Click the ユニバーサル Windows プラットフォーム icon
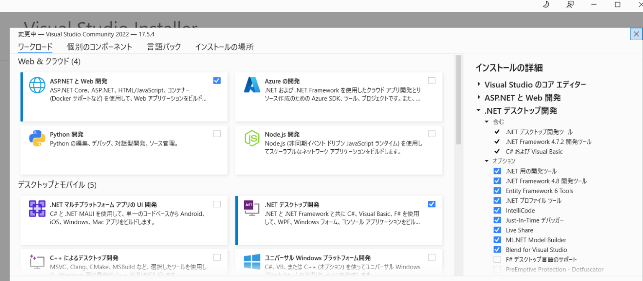Image resolution: width=643 pixels, height=281 pixels. [252, 261]
